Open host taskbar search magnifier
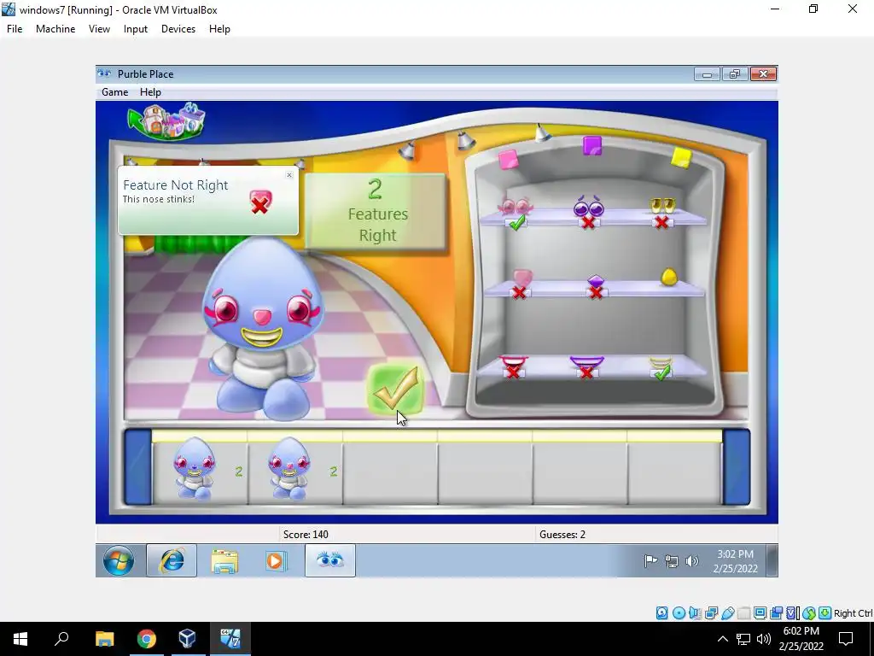 61,639
